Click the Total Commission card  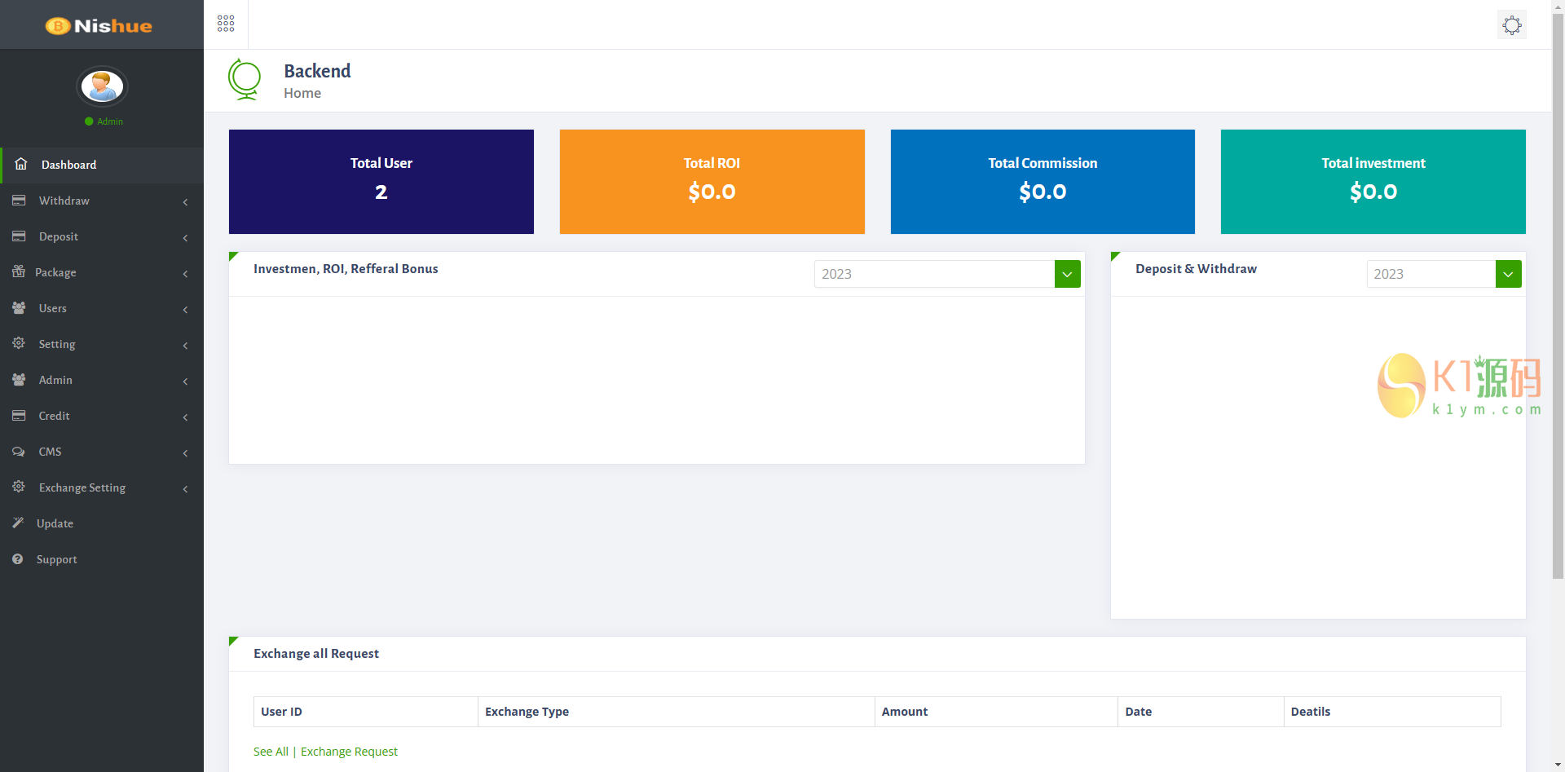click(x=1043, y=182)
